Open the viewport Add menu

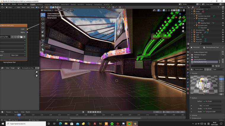66,10
